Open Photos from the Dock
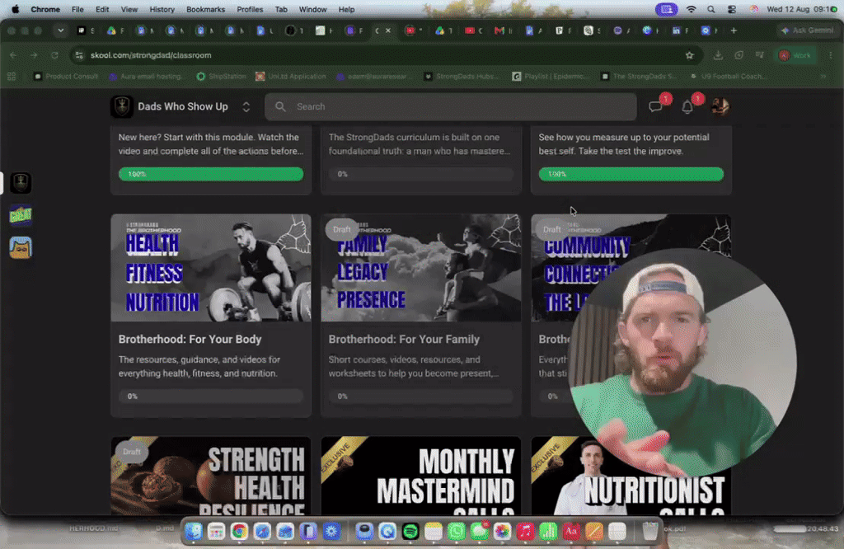Image resolution: width=844 pixels, height=549 pixels. (x=502, y=532)
